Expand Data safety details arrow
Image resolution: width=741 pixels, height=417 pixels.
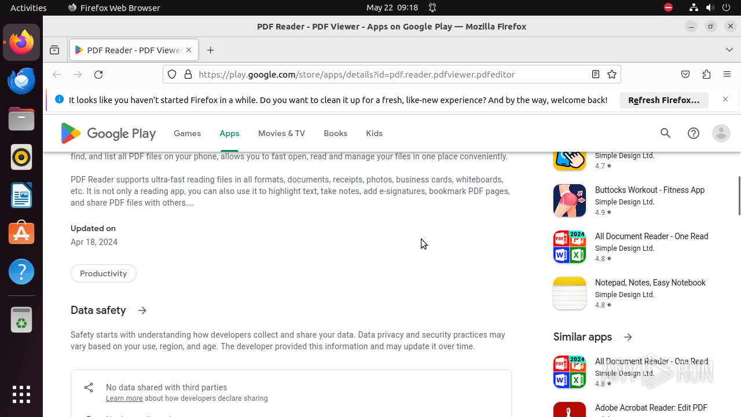(x=142, y=310)
